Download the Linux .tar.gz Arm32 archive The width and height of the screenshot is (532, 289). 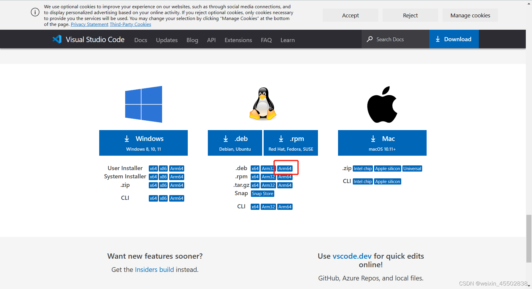[268, 185]
